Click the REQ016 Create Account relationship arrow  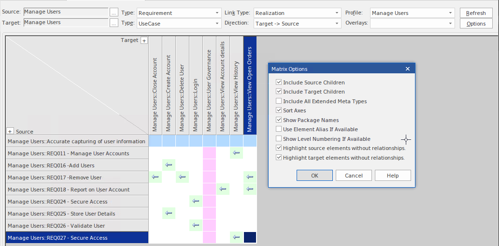[169, 165]
